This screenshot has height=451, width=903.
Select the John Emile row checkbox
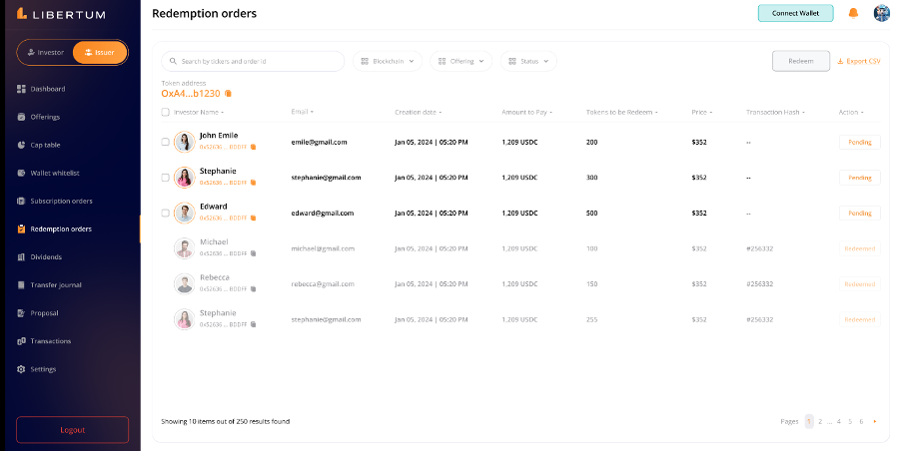166,142
